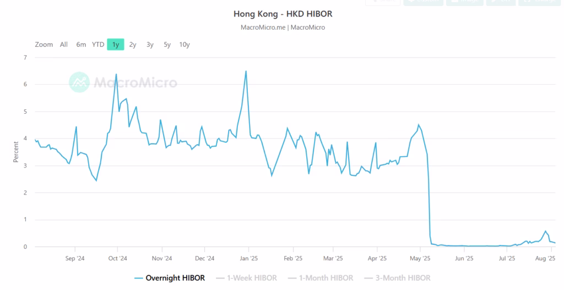The width and height of the screenshot is (564, 290).
Task: Click the MacroMicro.me | MacroMicro subtitle
Action: (283, 27)
